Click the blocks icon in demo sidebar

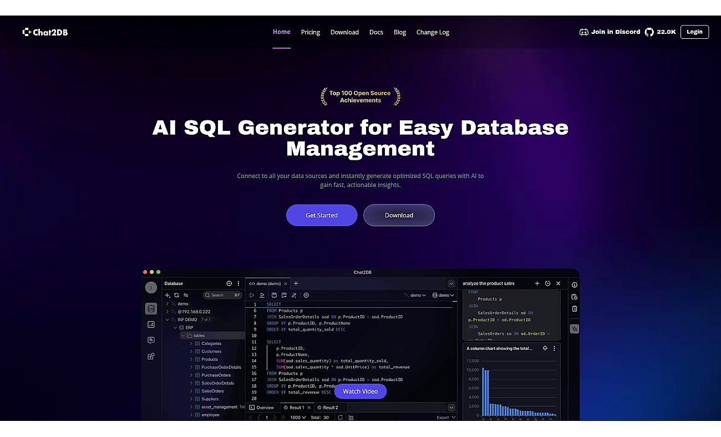(151, 356)
